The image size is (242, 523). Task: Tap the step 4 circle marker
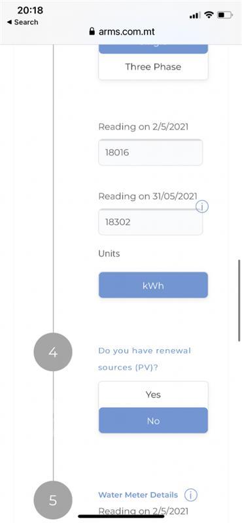coord(53,352)
